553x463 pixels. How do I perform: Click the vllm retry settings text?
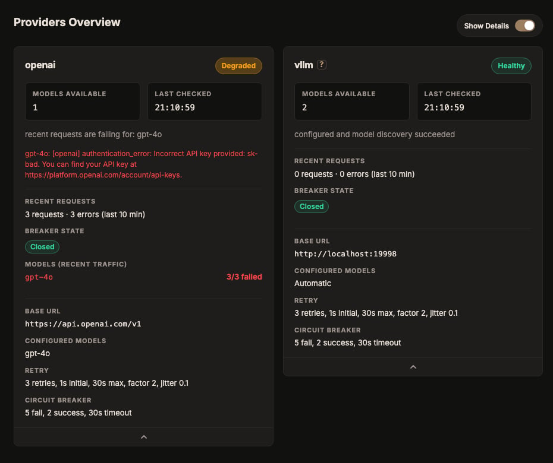click(x=376, y=313)
